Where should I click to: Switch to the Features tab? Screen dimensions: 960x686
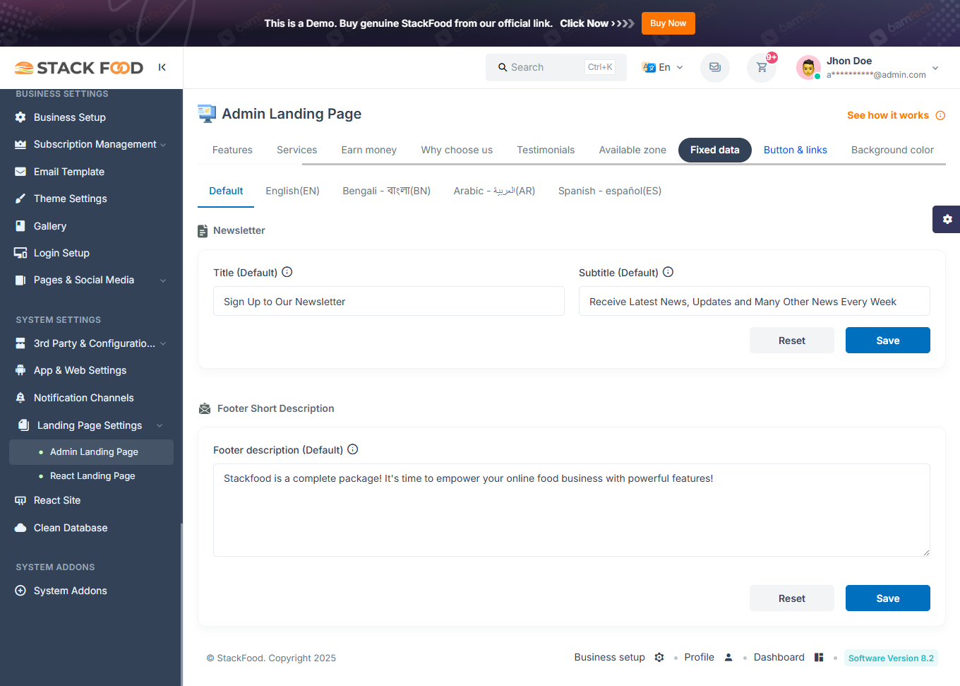232,150
